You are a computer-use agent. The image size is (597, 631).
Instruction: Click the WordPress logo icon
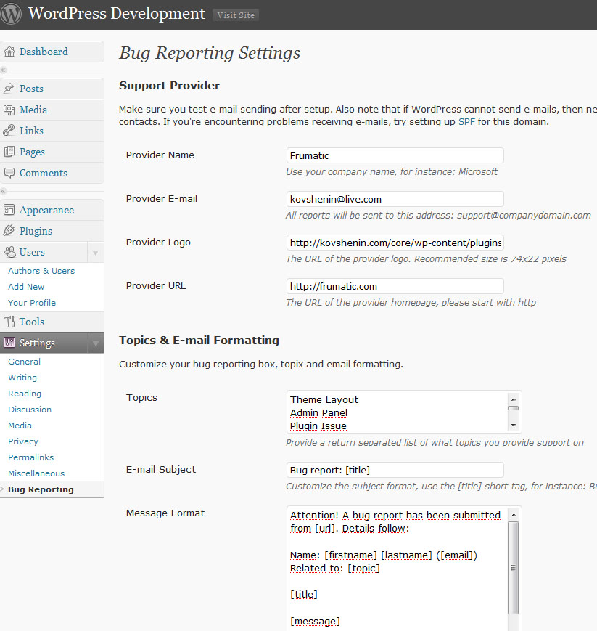pos(10,13)
